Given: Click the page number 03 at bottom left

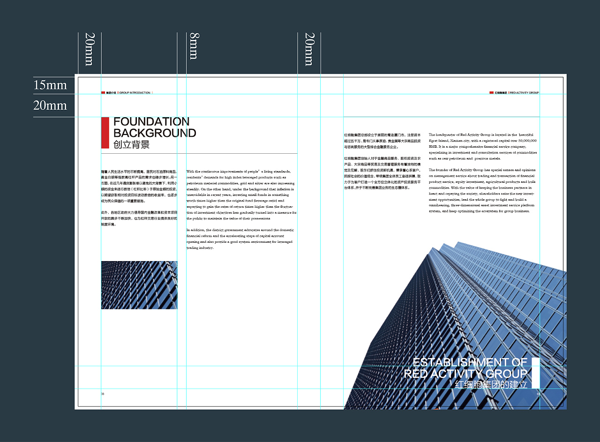Looking at the screenshot, I should 102,394.
